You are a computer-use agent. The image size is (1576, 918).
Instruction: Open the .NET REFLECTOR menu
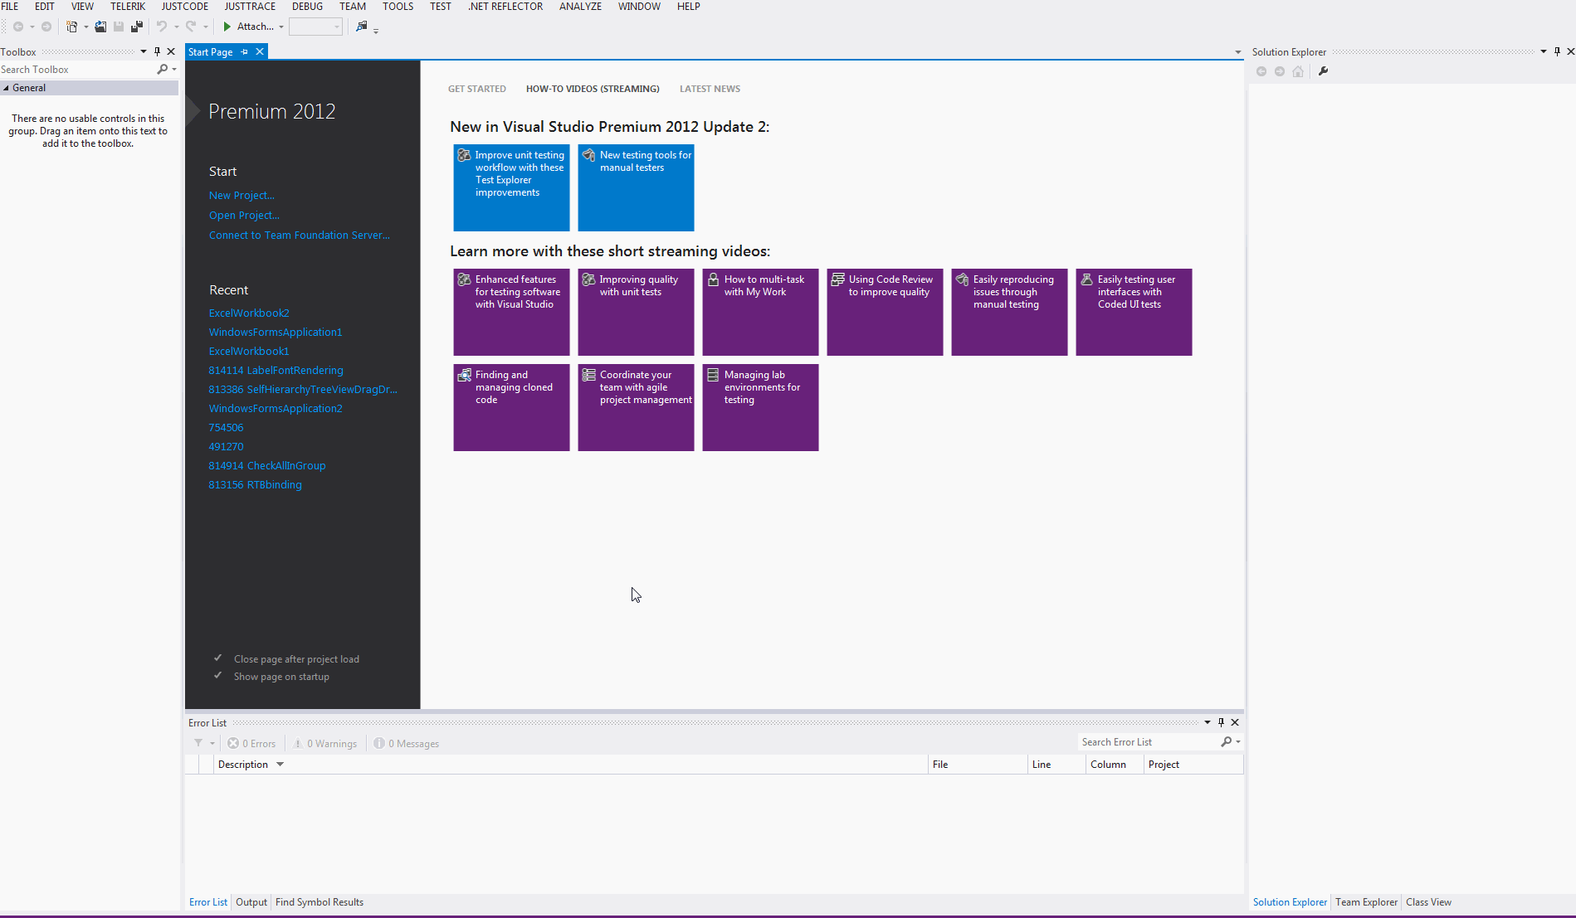tap(505, 7)
